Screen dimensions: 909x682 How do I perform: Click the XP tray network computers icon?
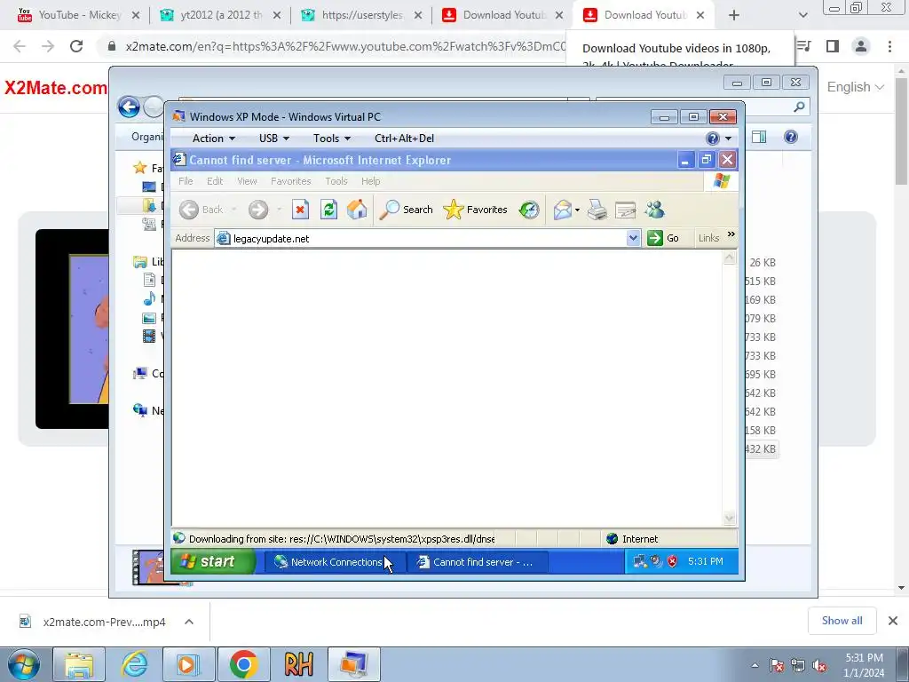pos(640,561)
